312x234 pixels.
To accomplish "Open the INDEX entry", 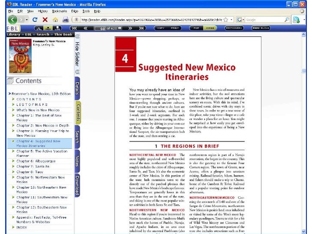I will pos(21,227).
